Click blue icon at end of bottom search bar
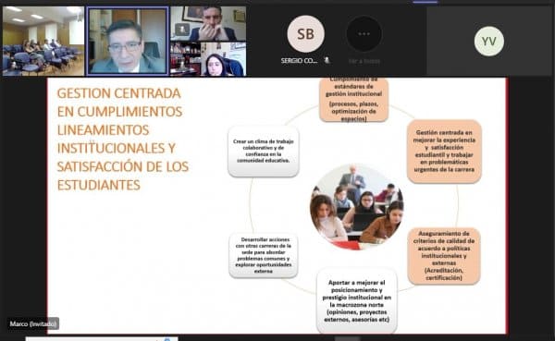This screenshot has height=341, width=555. [x=167, y=339]
